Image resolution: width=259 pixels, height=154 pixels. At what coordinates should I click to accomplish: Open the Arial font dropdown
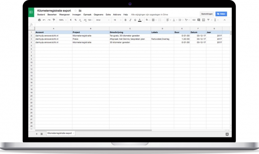[103, 20]
